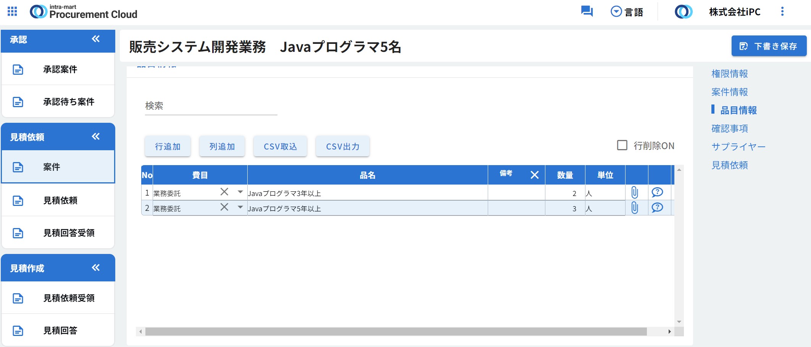Viewport: 811px width, 347px height.
Task: Clear 費目 value in row 2
Action: click(x=224, y=207)
